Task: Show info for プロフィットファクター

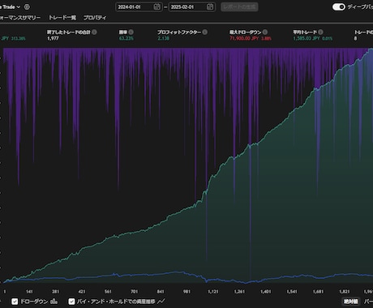Action: [x=205, y=32]
